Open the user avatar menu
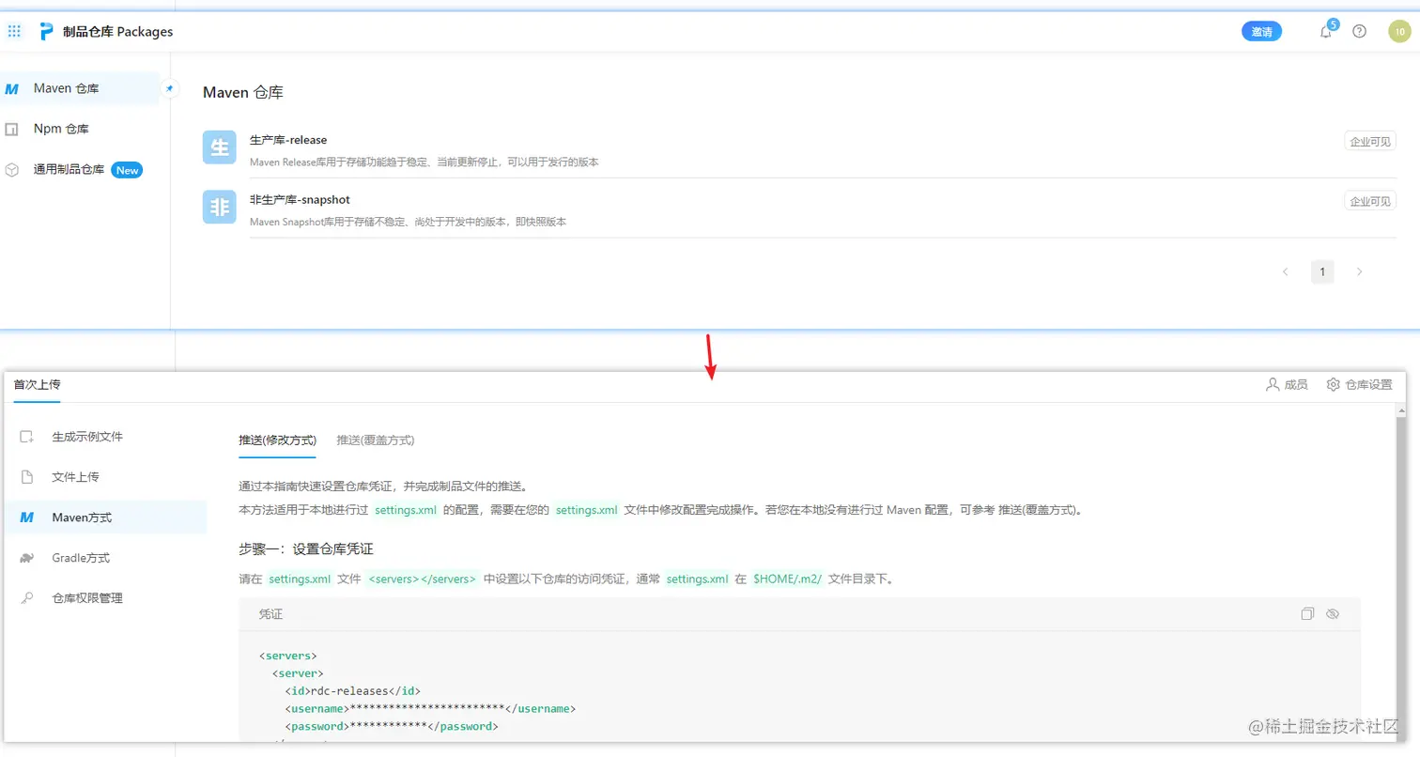Viewport: 1420px width, 757px height. (1398, 31)
